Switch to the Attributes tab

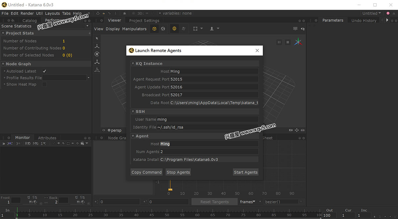tap(47, 138)
